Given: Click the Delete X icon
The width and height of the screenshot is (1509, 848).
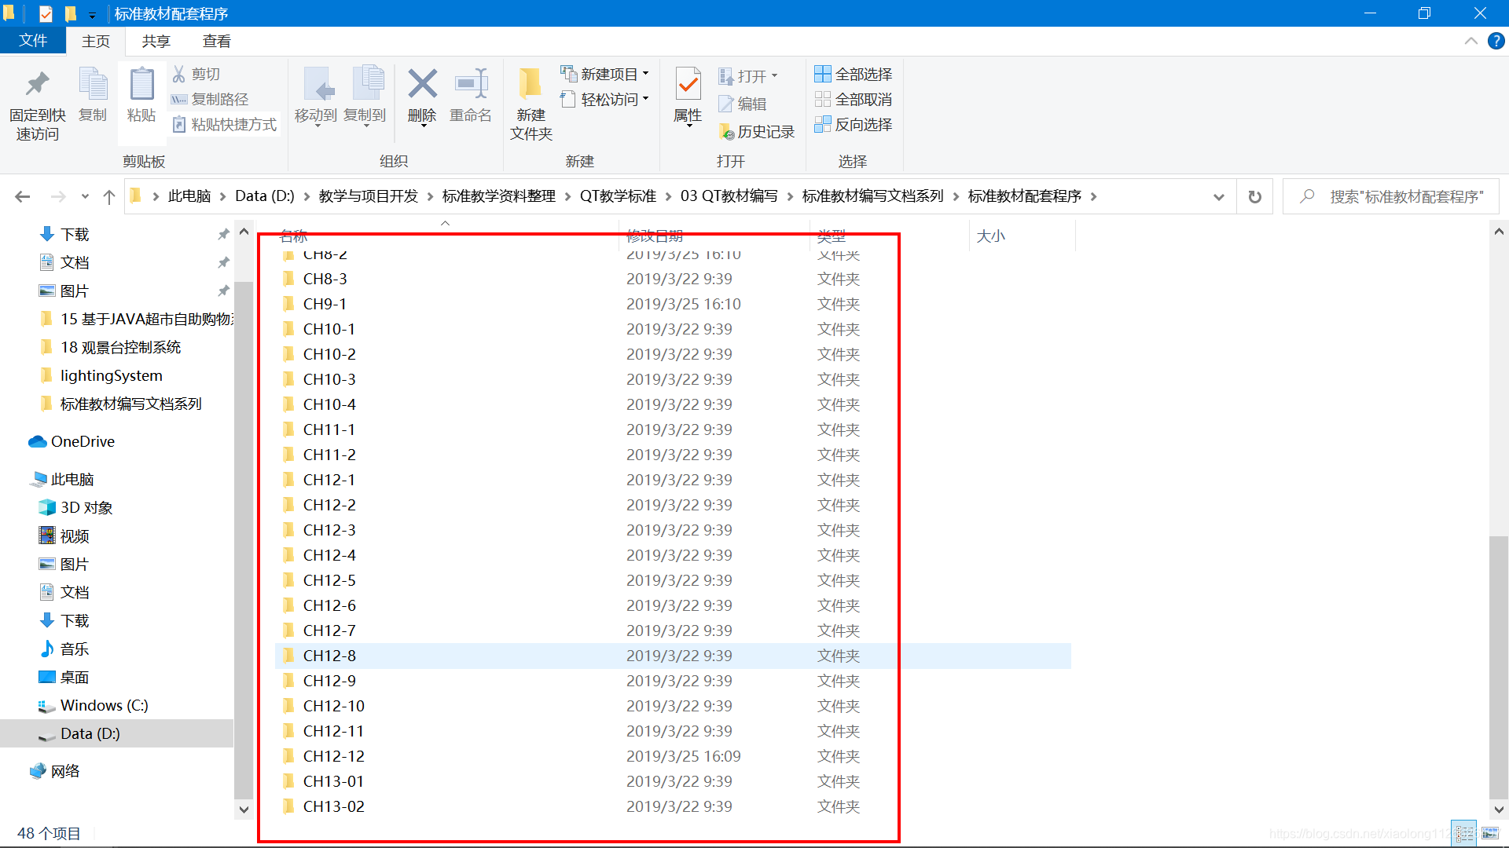Looking at the screenshot, I should point(422,85).
